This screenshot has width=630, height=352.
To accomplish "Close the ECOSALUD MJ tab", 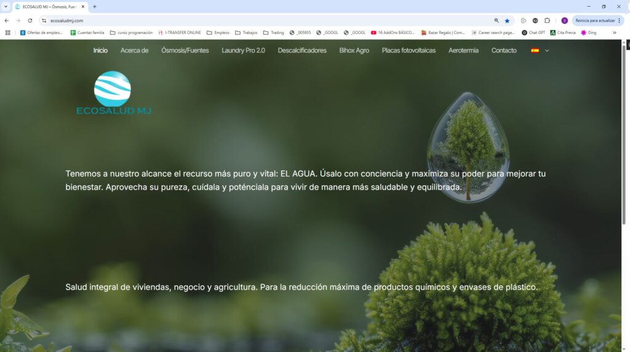I will coord(83,7).
